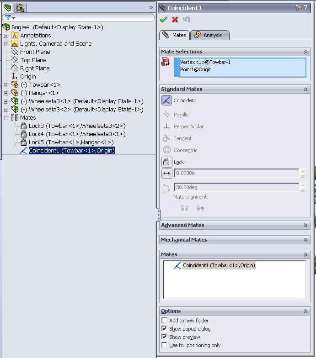Expand the FeatureManager panel double-chevron
The width and height of the screenshot is (316, 358).
point(151,7)
